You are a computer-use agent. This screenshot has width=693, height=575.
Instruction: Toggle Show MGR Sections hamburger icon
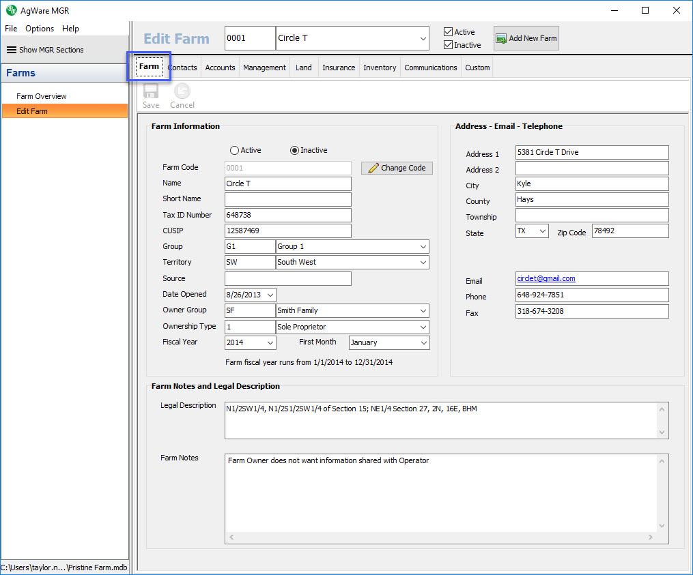coord(12,50)
